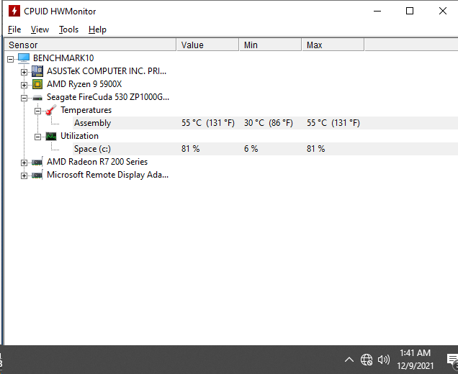Open the View menu
This screenshot has width=458, height=374.
(x=40, y=29)
